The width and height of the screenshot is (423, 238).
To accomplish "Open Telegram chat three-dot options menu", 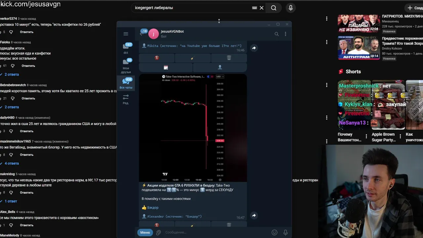I will 286,34.
